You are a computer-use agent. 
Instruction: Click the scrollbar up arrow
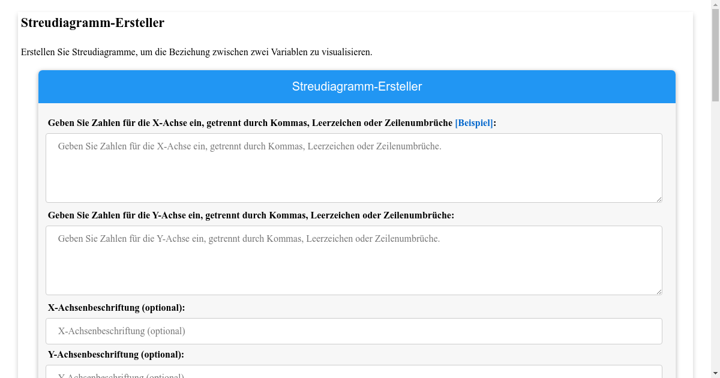click(715, 5)
